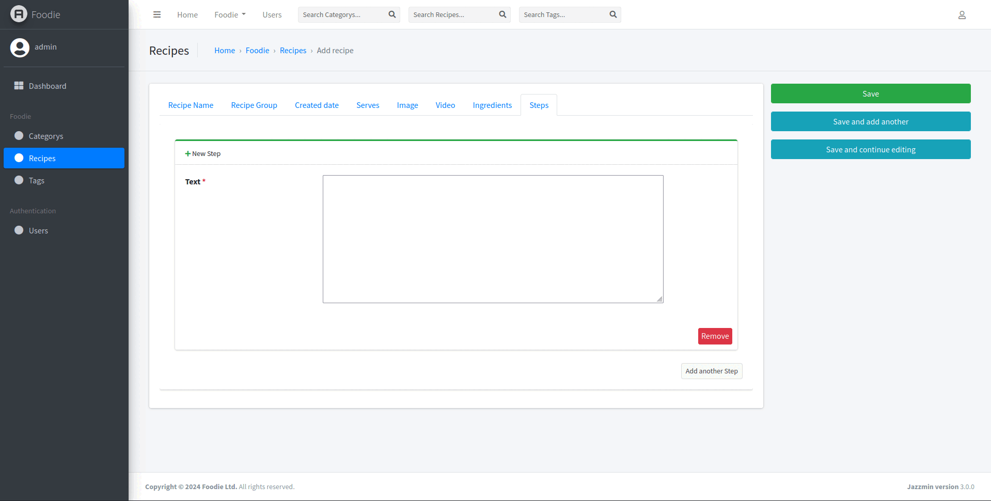Open Users in the top navbar

click(272, 14)
